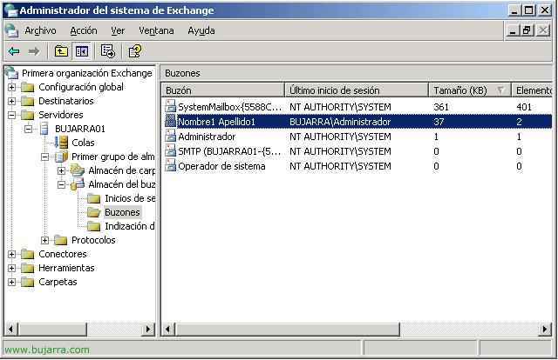Click the SMTP mailbox icon in list
The height and width of the screenshot is (360, 558).
click(x=171, y=151)
